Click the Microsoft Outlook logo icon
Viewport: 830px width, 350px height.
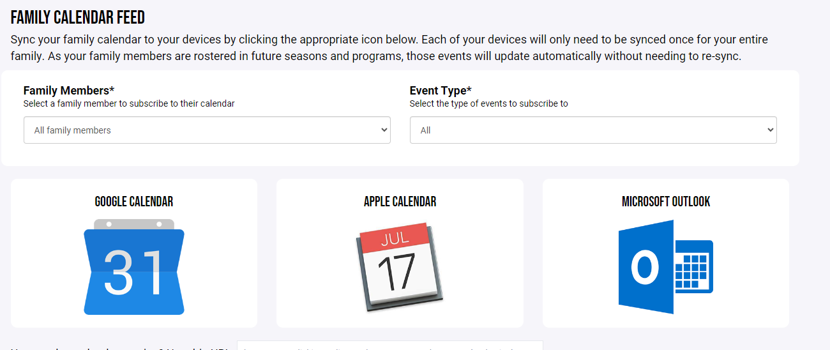pyautogui.click(x=665, y=267)
